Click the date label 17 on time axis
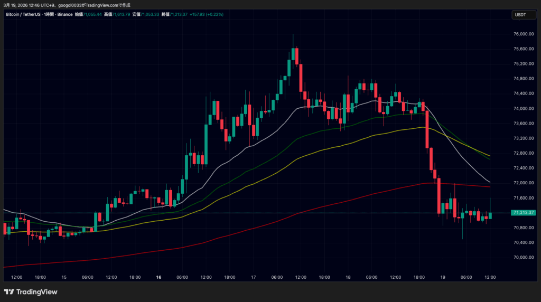Screen dimensions: 541x302 coord(254,277)
